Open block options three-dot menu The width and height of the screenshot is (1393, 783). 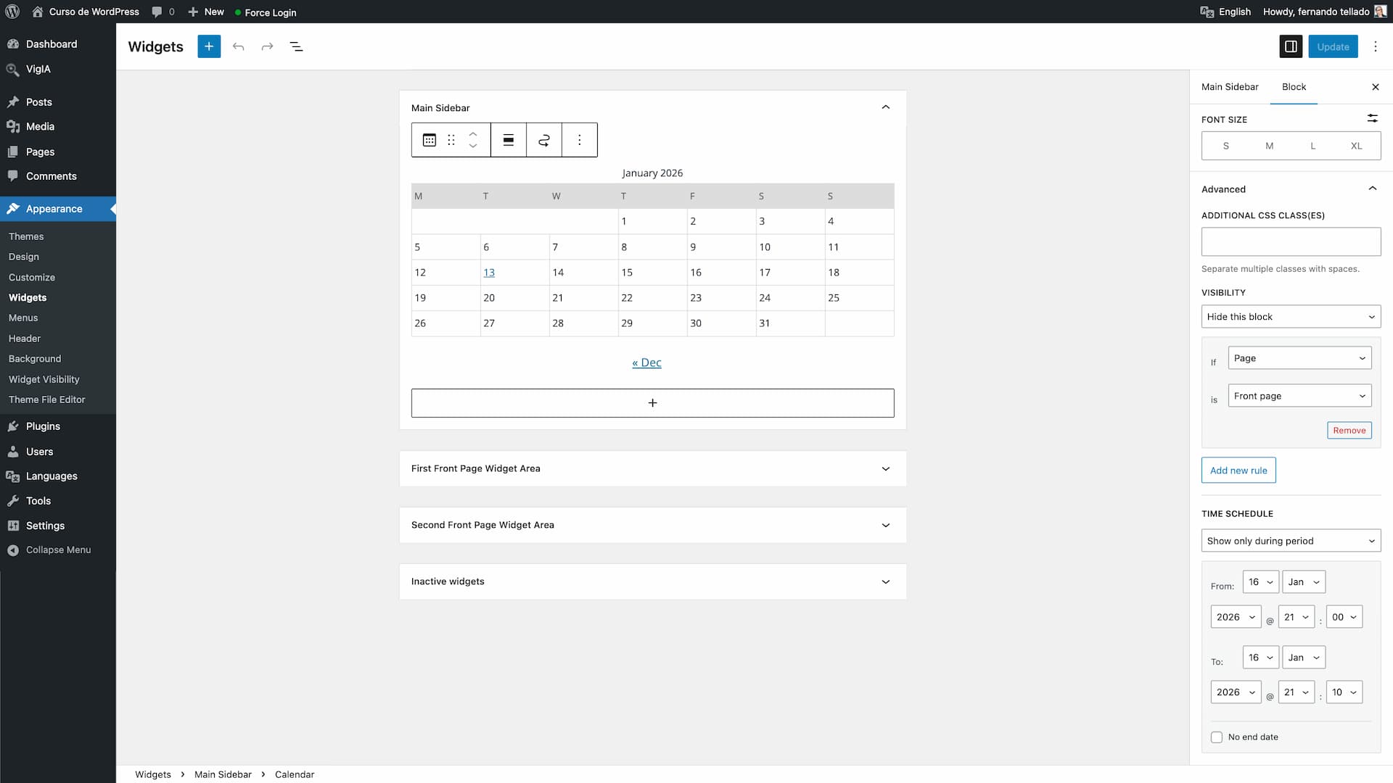tap(580, 140)
